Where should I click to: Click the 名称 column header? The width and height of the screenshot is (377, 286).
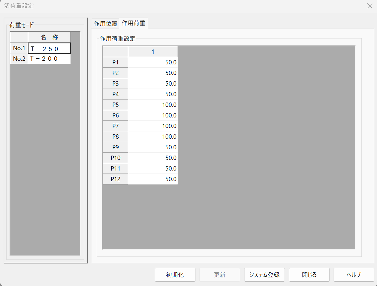[49, 37]
